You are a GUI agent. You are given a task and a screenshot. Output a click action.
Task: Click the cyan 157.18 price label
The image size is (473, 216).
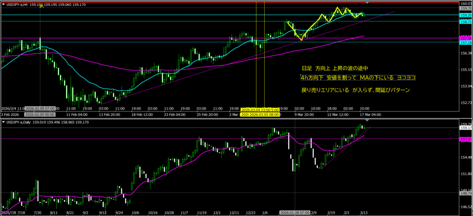pyautogui.click(x=466, y=42)
